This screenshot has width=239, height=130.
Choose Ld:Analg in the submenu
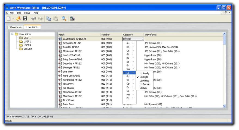[x=145, y=73]
